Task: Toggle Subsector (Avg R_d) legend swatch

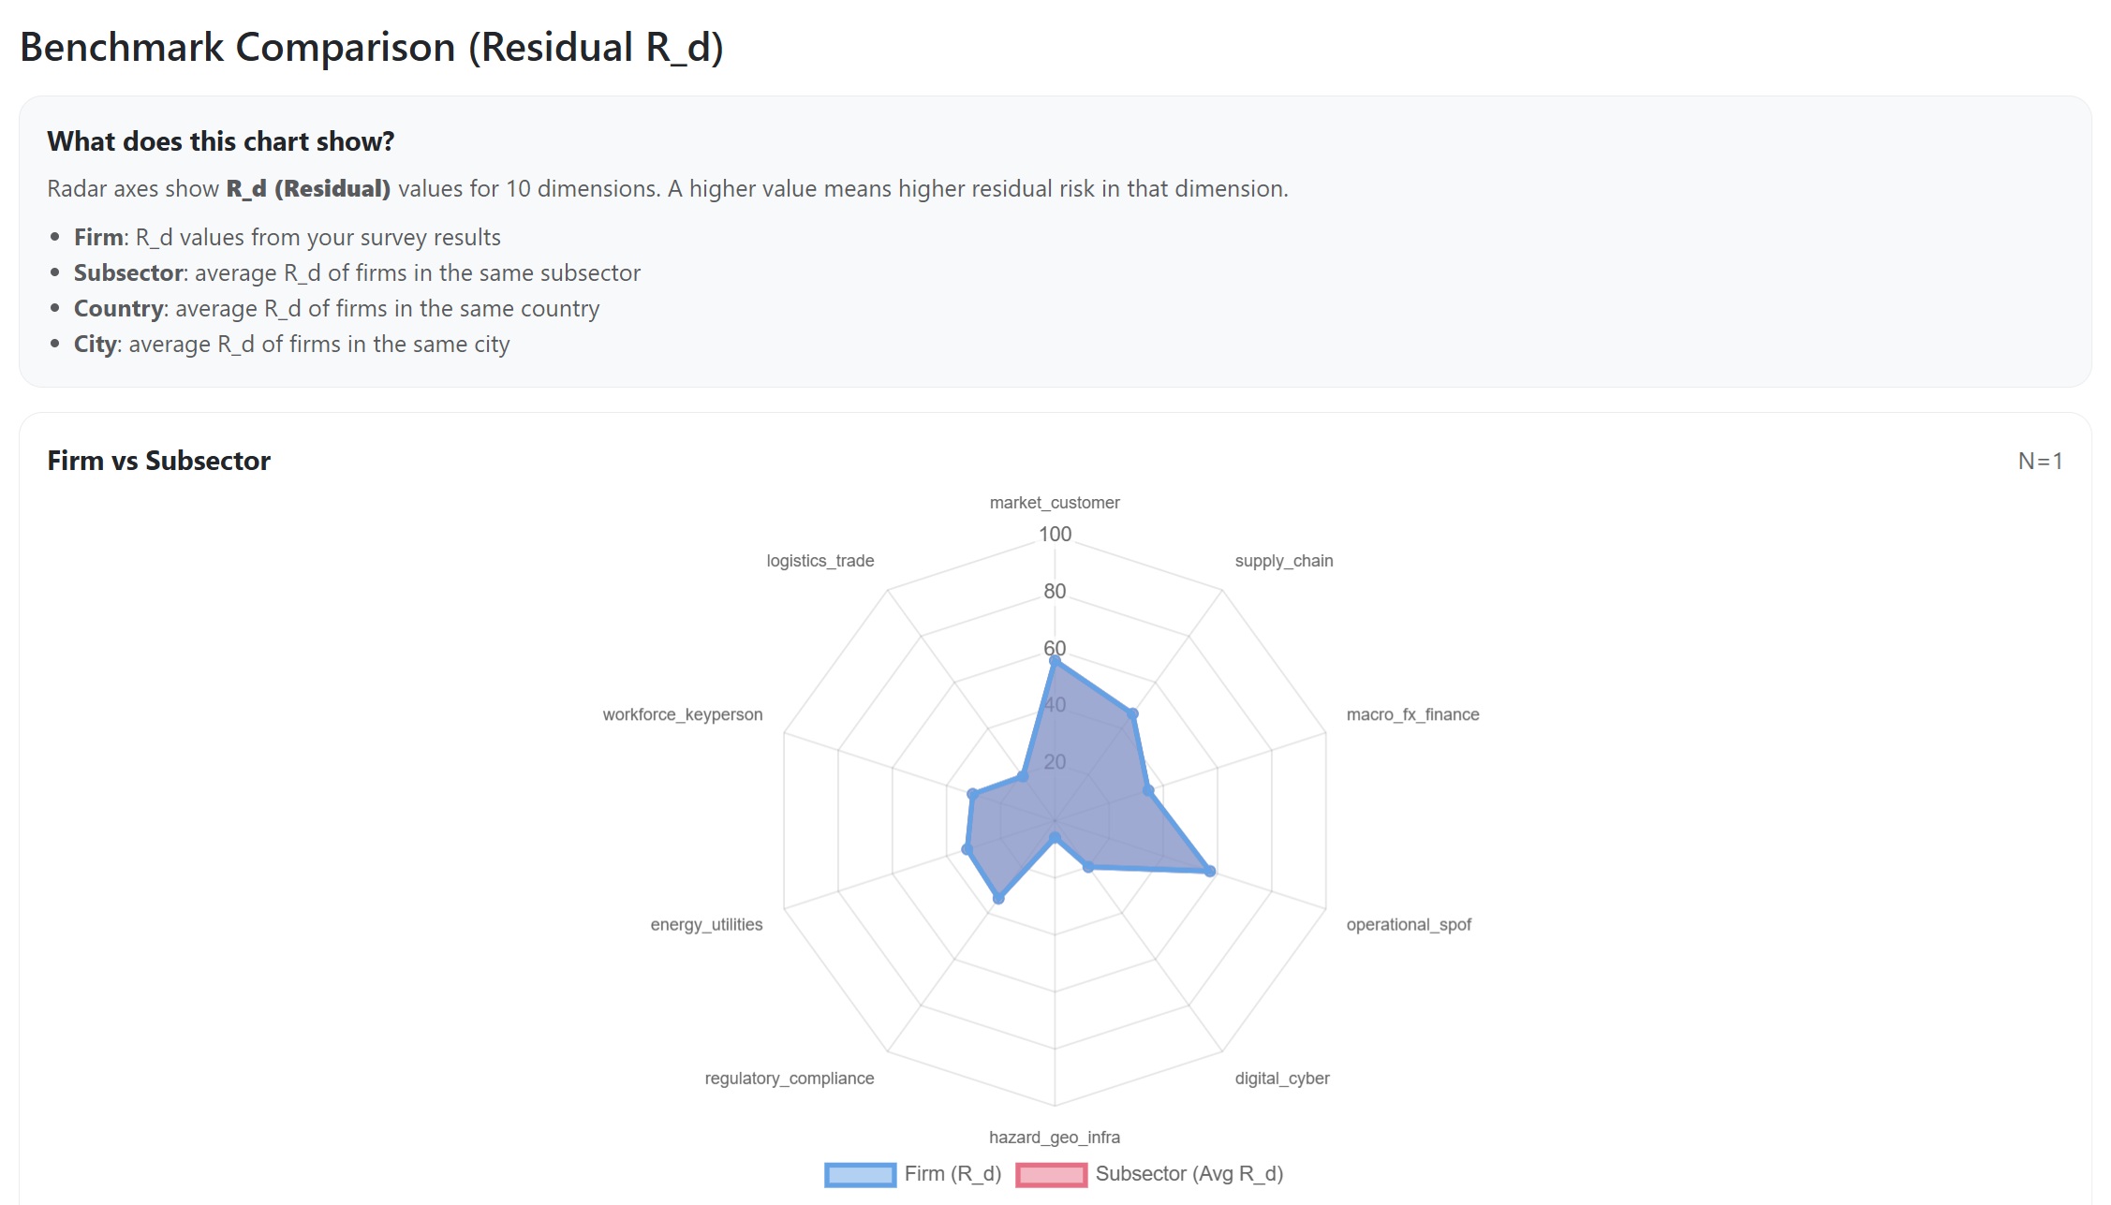Action: tap(1051, 1174)
